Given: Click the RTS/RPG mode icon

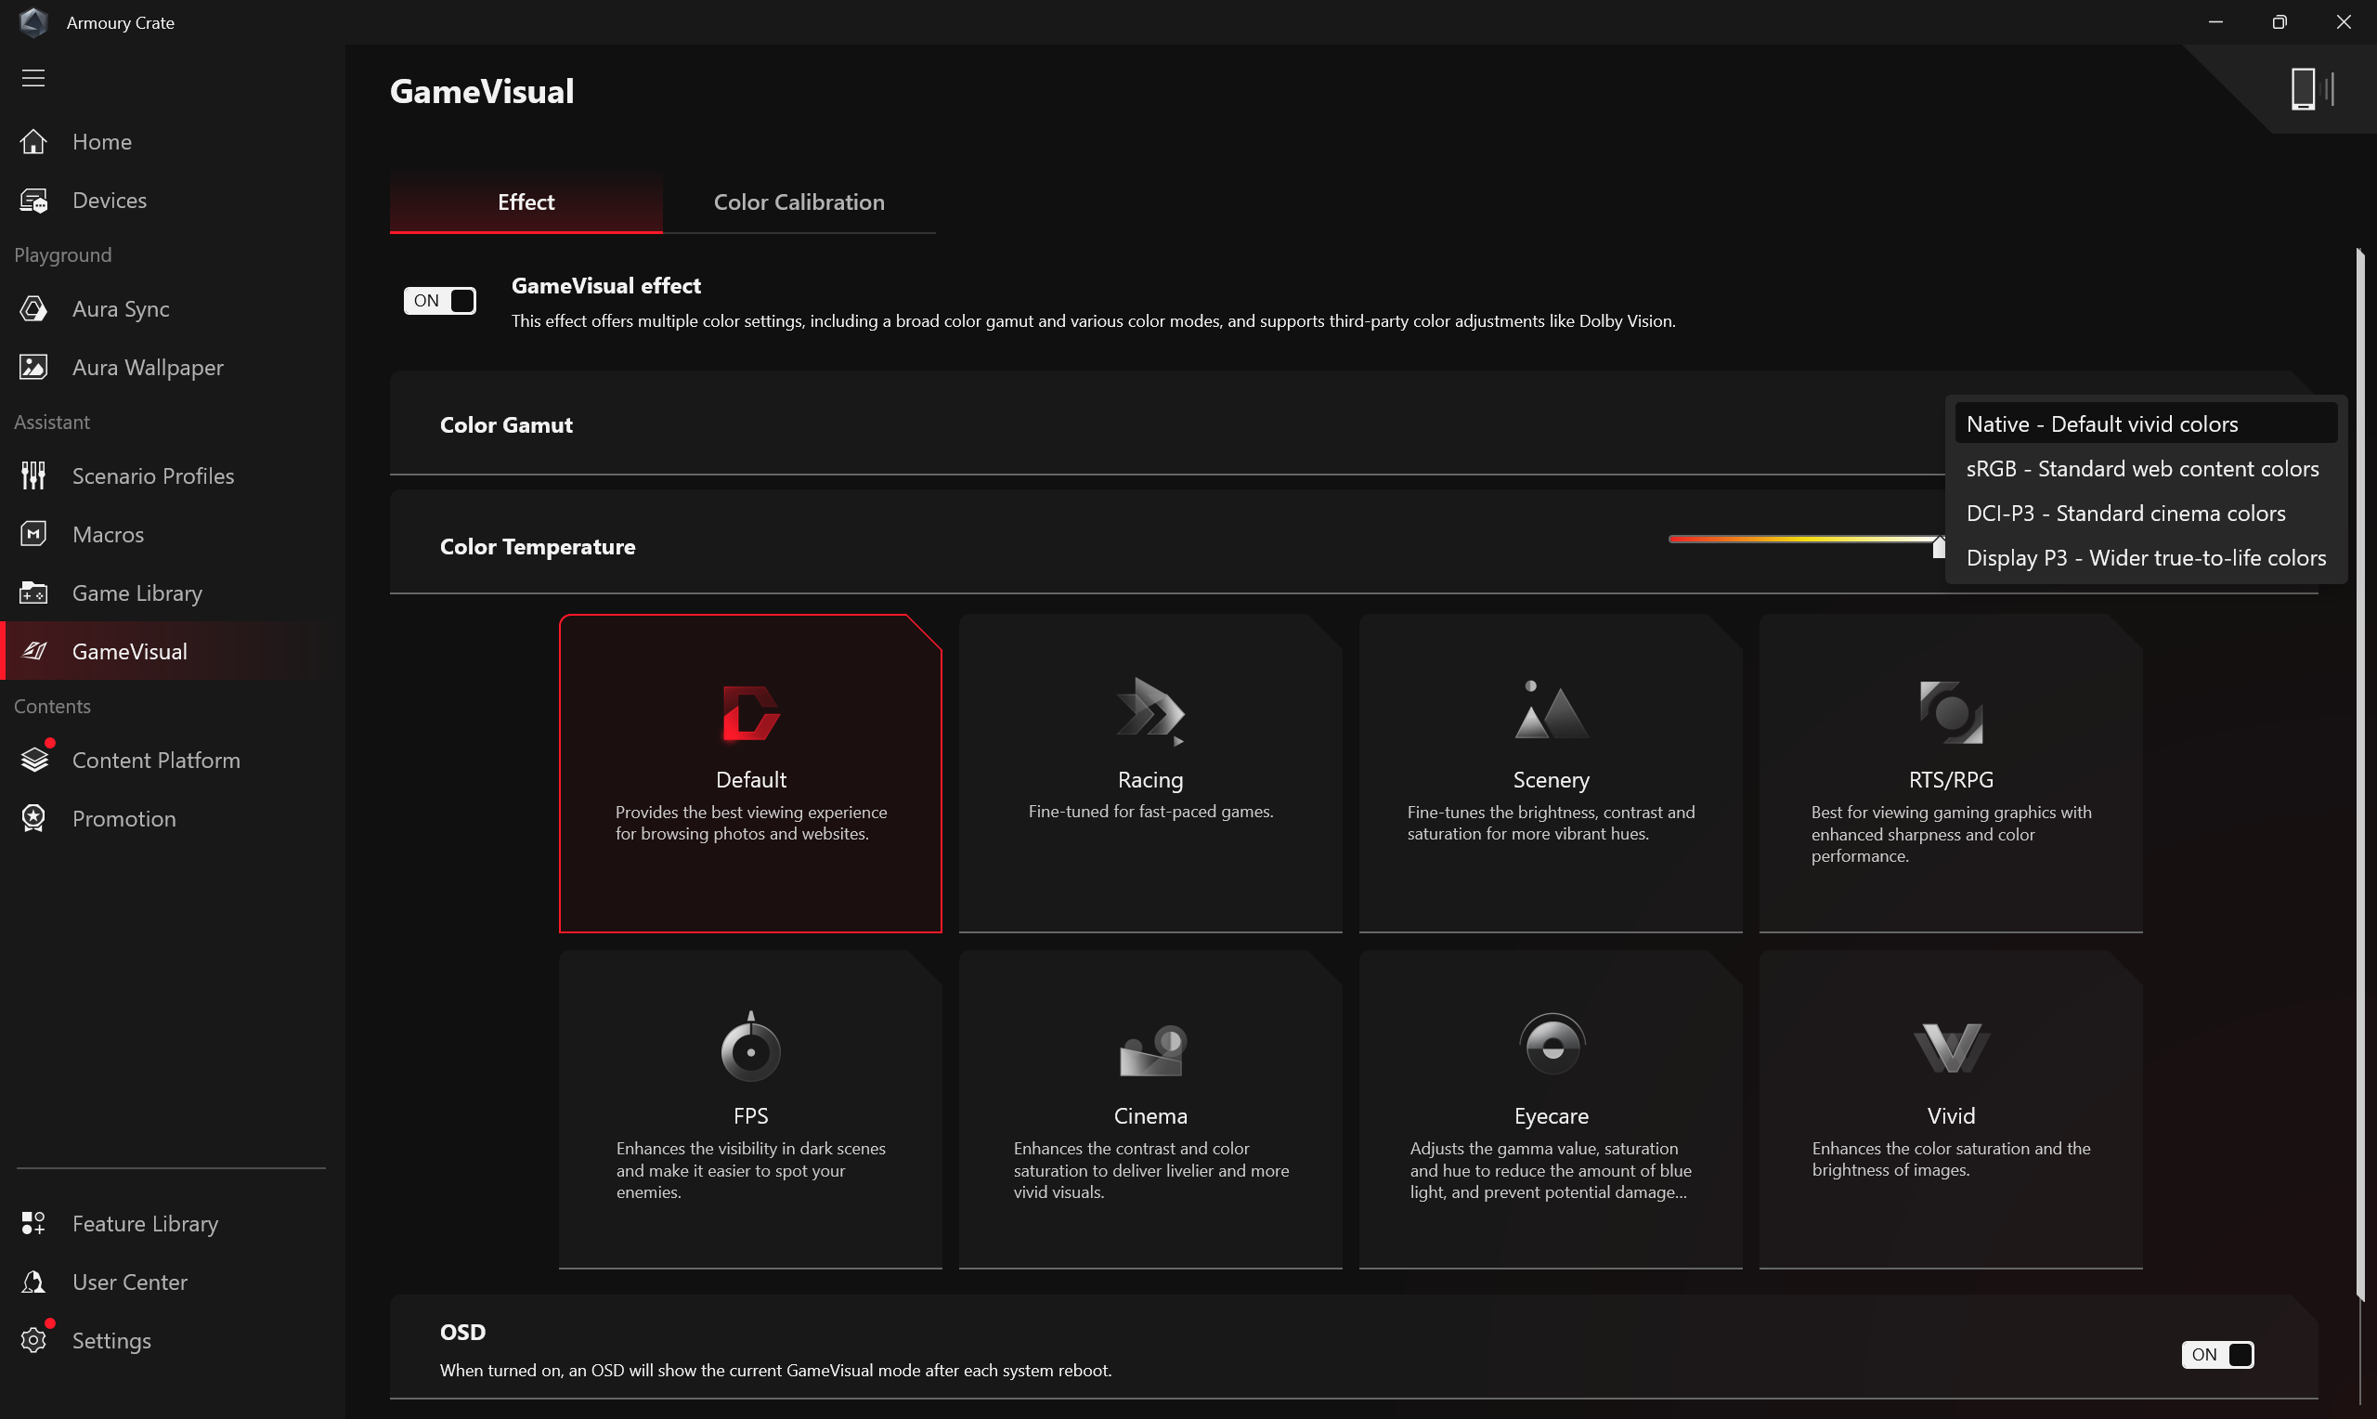Looking at the screenshot, I should [x=1951, y=712].
